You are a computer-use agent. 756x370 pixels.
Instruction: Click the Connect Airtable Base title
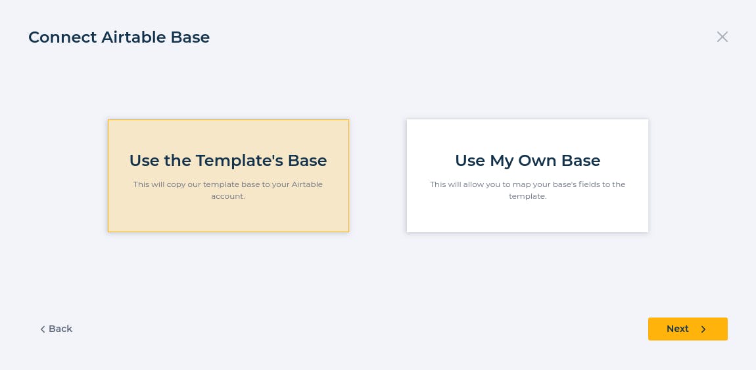pos(119,37)
